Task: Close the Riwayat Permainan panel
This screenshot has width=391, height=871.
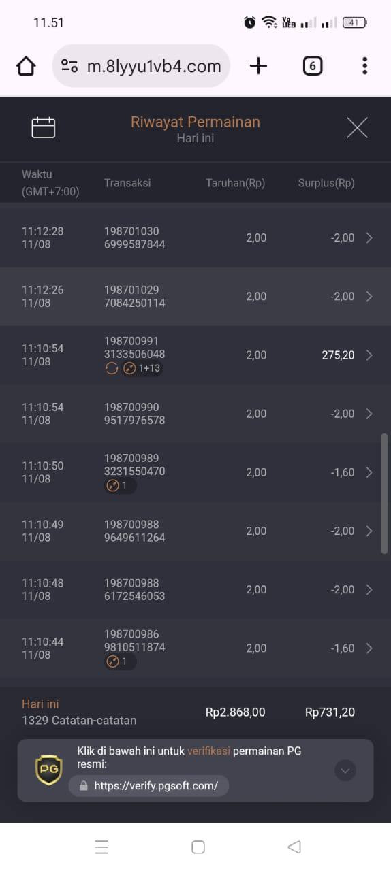Action: click(x=357, y=127)
